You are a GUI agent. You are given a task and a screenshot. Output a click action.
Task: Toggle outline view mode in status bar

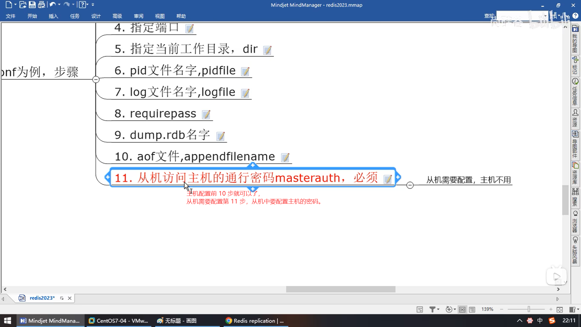point(472,309)
